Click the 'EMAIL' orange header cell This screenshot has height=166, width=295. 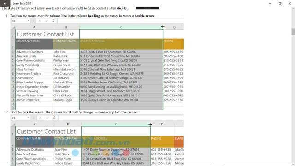pos(179,142)
